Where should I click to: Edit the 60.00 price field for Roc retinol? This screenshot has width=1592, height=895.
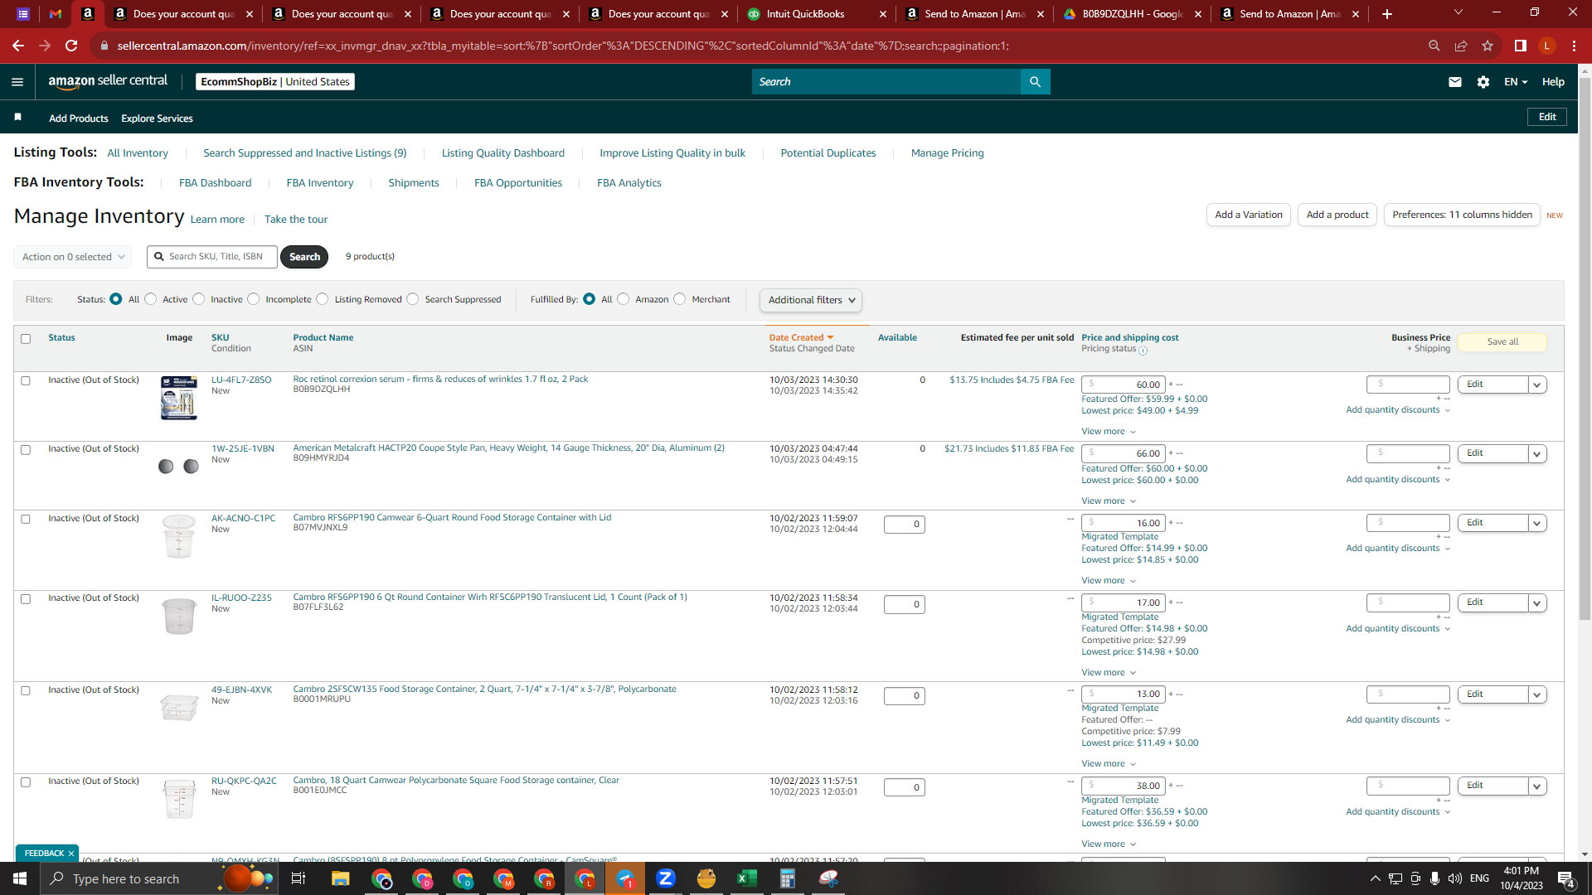tap(1124, 385)
